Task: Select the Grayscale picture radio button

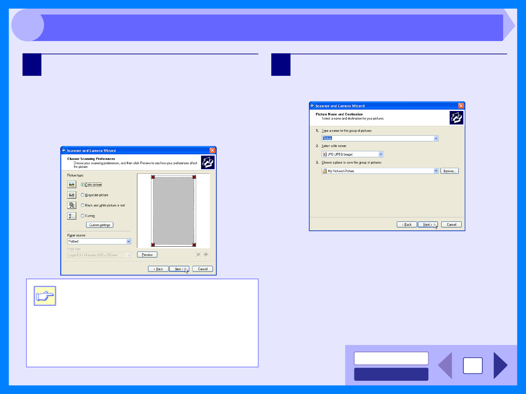Action: pyautogui.click(x=82, y=195)
